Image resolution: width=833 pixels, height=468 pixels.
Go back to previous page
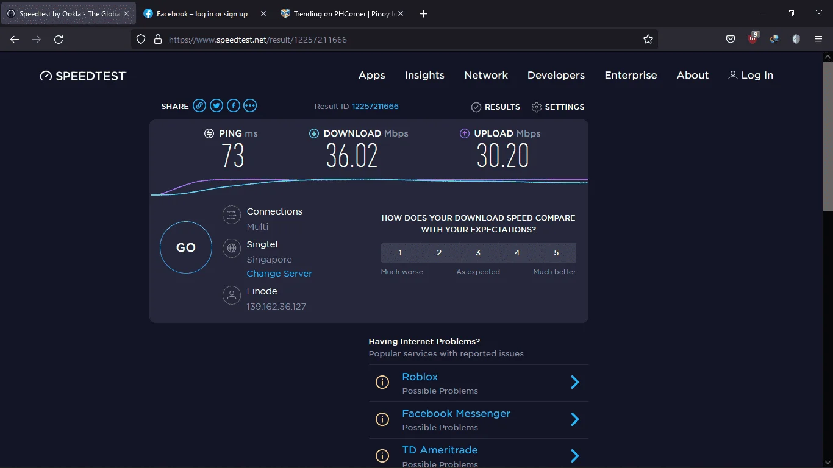pyautogui.click(x=15, y=39)
